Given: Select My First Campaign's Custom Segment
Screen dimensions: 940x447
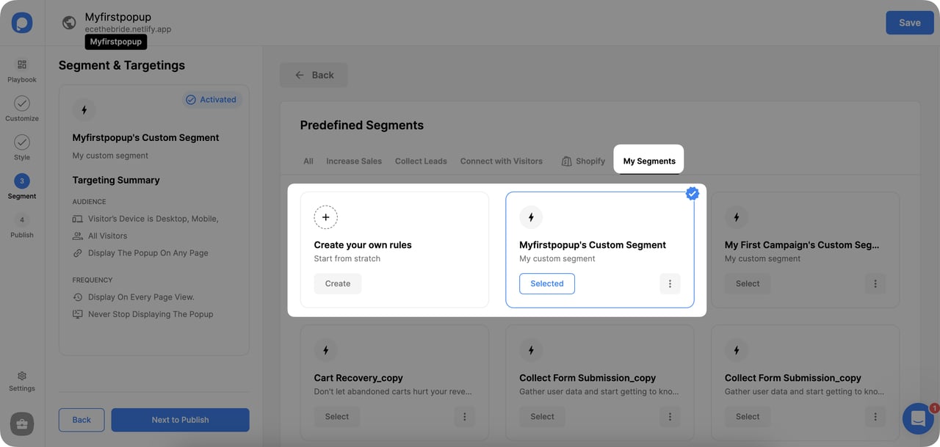Looking at the screenshot, I should click(748, 283).
